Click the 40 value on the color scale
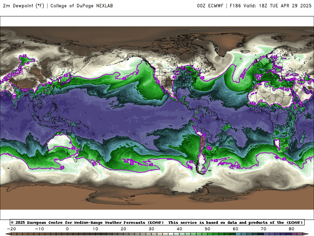Screen dimensions: 314x236 click(x=179, y=229)
